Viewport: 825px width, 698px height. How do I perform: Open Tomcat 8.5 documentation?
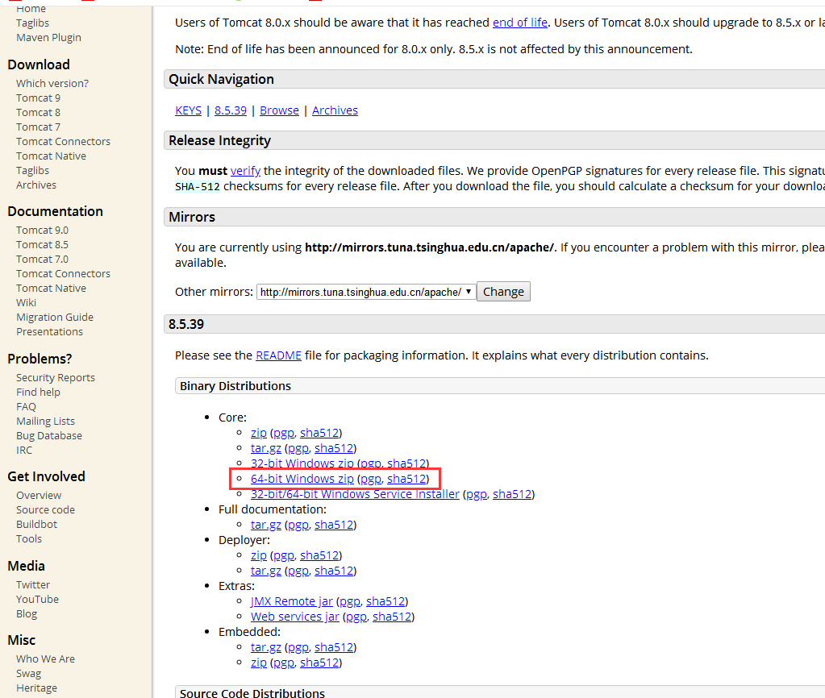(x=42, y=245)
